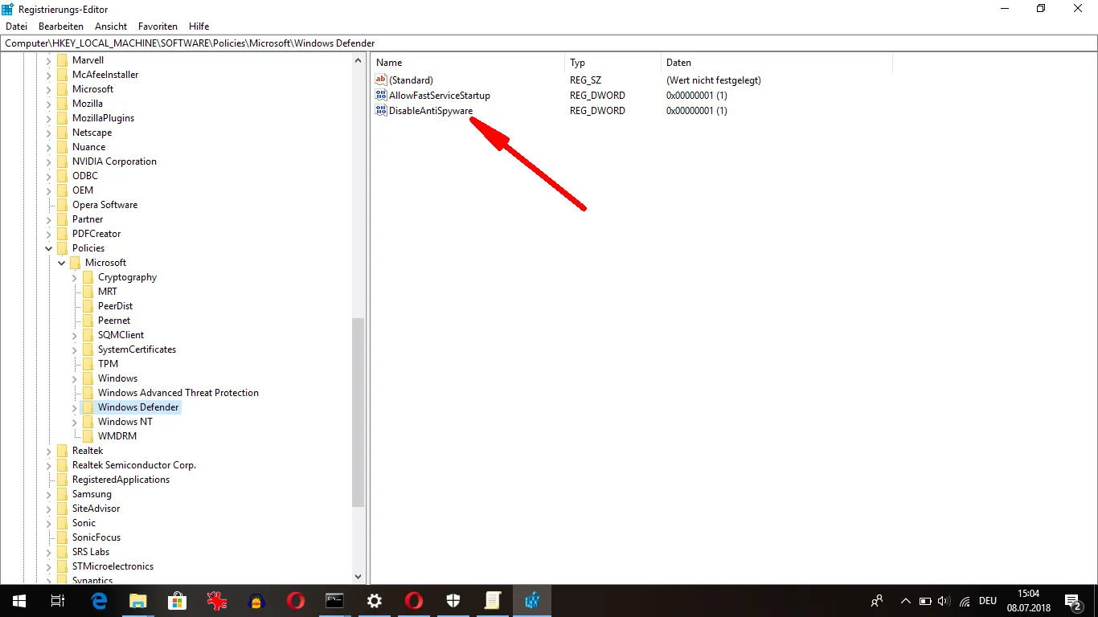Image resolution: width=1098 pixels, height=617 pixels.
Task: Select the Windows Advanced Threat Protection key
Action: (x=178, y=393)
